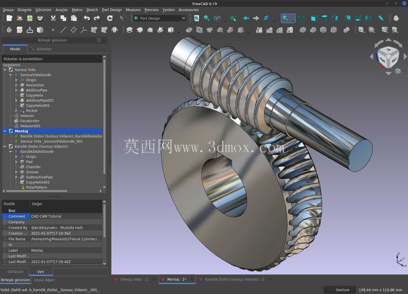Viewport: 408px width, 294px height.
Task: Expand the Revolution tree item
Action: 16,85
